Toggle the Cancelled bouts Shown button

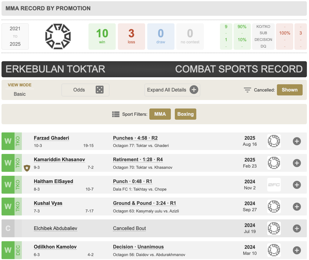tap(289, 90)
